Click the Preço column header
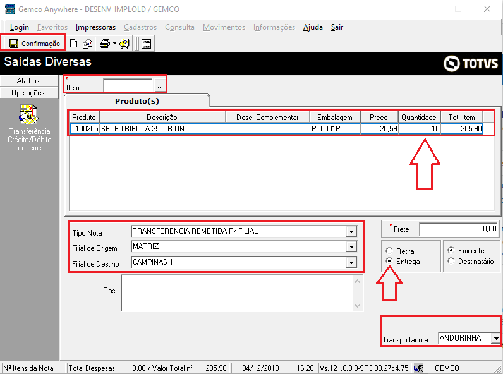Image resolution: width=503 pixels, height=374 pixels. (379, 117)
